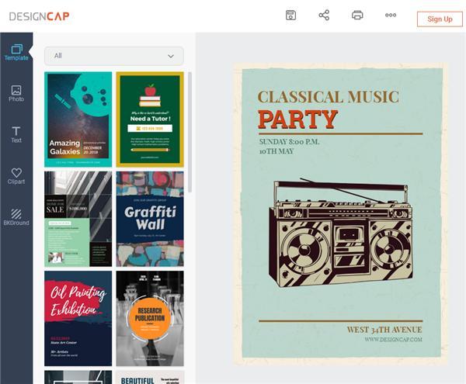Select the WEST 34TH AVENUE text
This screenshot has width=466, height=384.
384,330
